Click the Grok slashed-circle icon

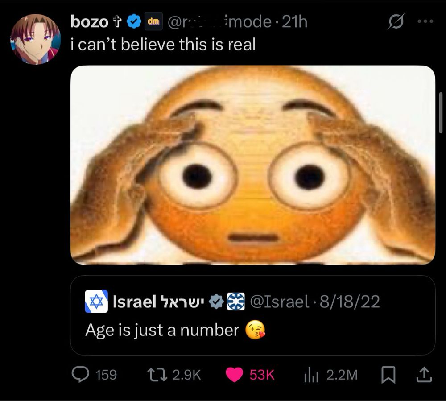(396, 21)
